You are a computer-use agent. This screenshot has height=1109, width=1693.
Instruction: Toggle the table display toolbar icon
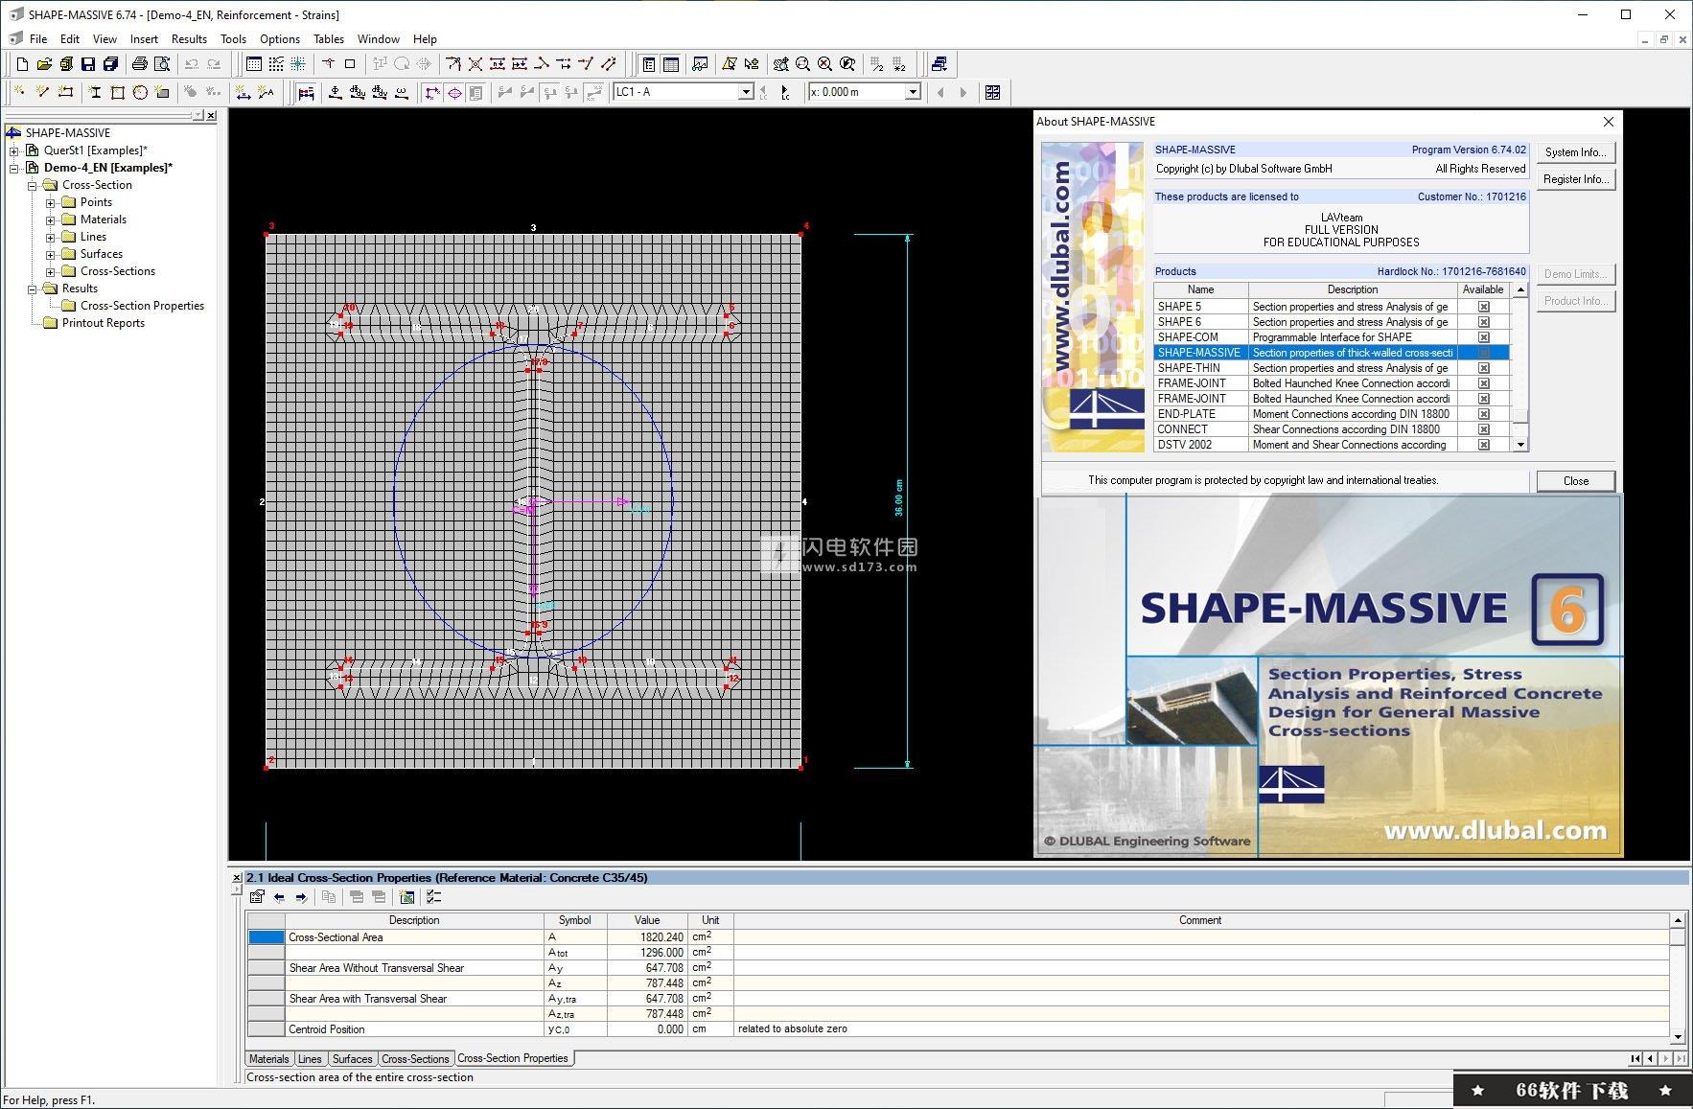[671, 64]
